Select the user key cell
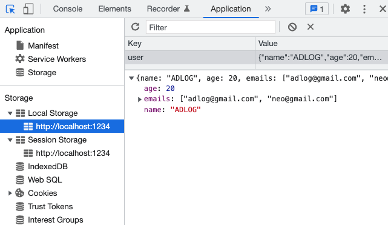 [190, 58]
